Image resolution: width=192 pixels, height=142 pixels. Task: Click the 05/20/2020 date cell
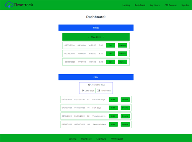click(x=70, y=54)
